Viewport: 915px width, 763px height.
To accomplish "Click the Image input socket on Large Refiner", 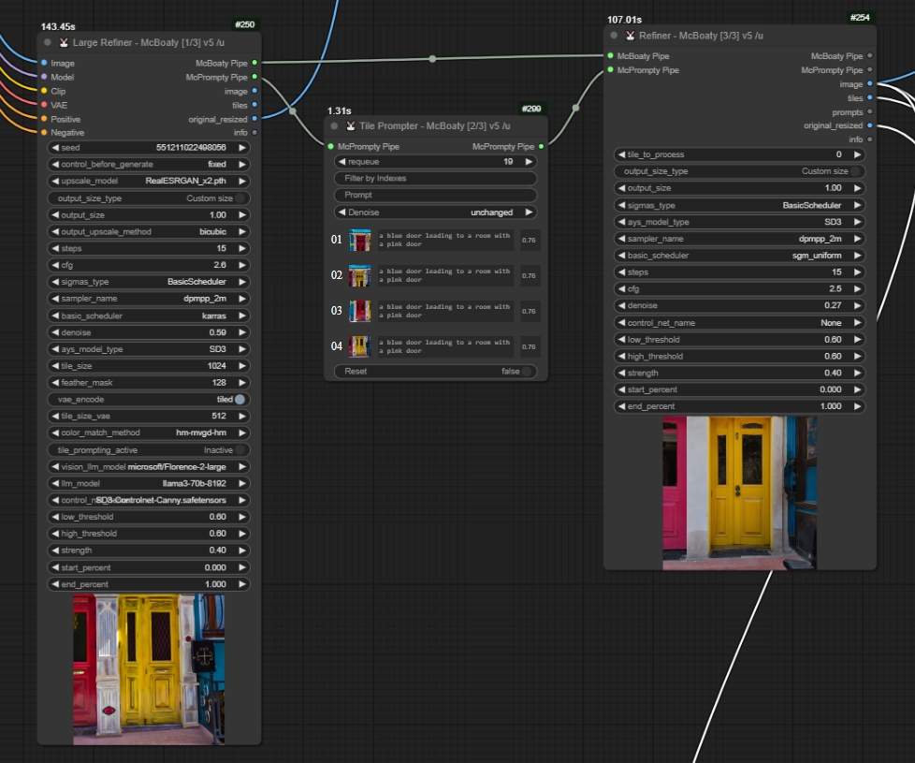I will pos(44,63).
